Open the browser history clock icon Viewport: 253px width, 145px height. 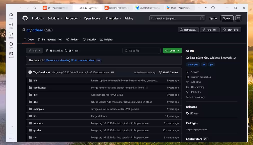[213, 8]
